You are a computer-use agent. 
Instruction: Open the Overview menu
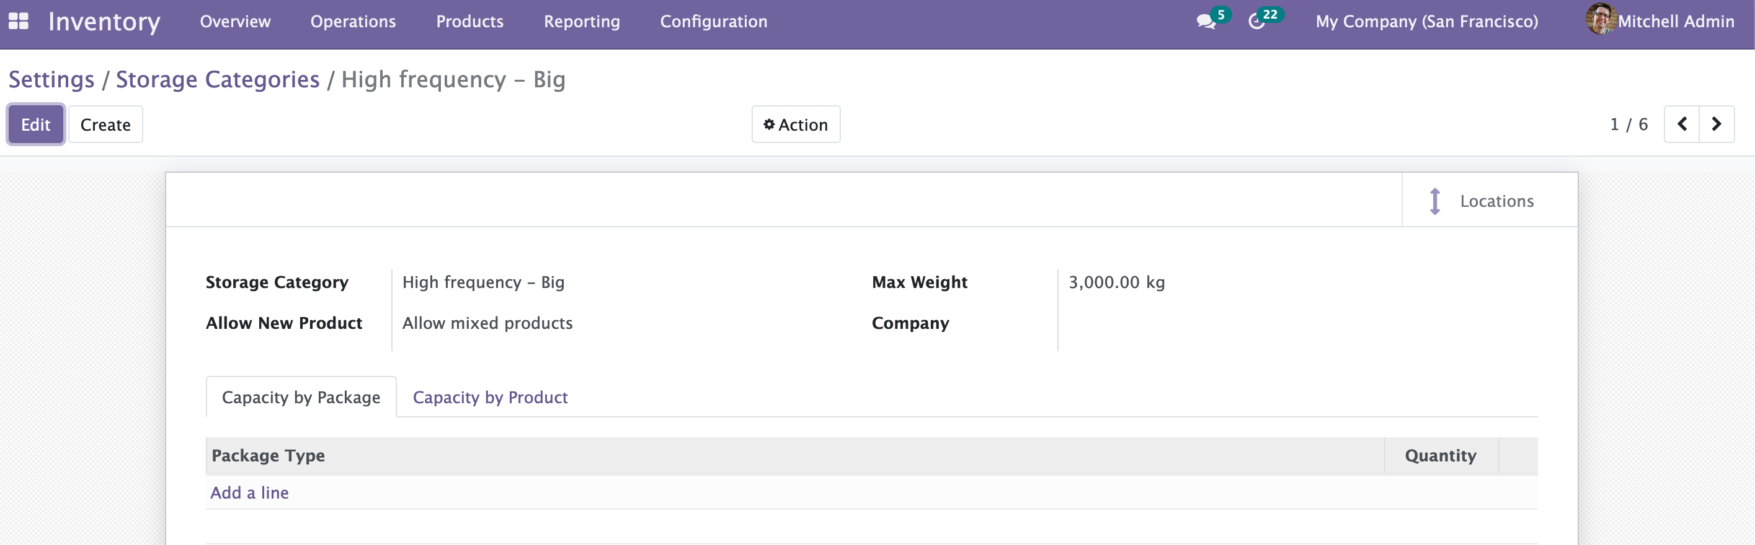pyautogui.click(x=235, y=22)
